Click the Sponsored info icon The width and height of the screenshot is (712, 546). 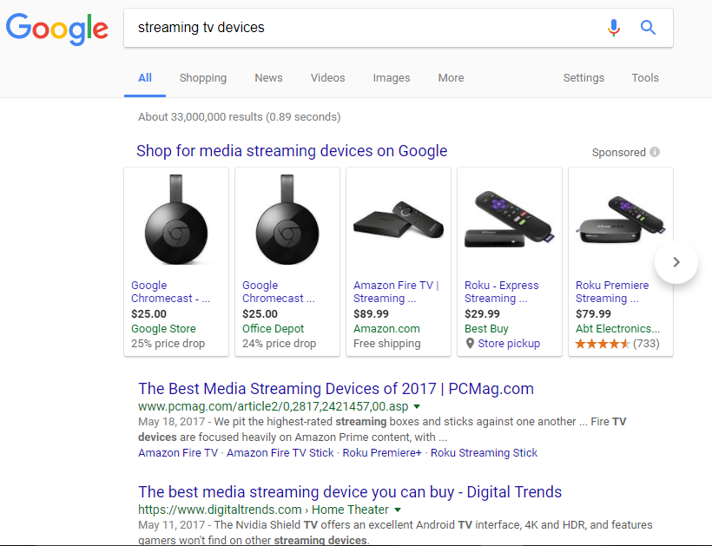pos(655,152)
